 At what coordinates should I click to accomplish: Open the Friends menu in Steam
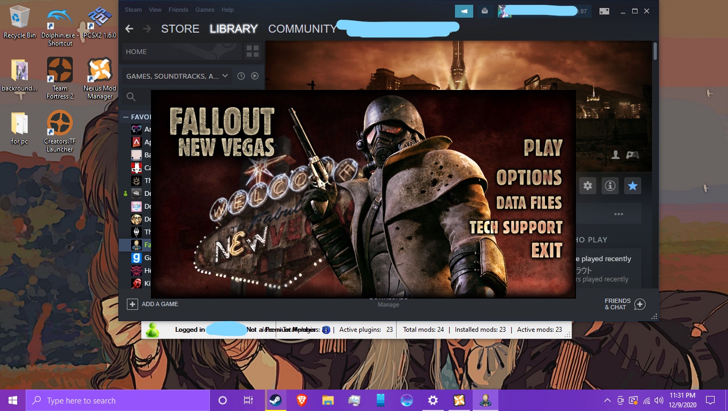(x=178, y=10)
